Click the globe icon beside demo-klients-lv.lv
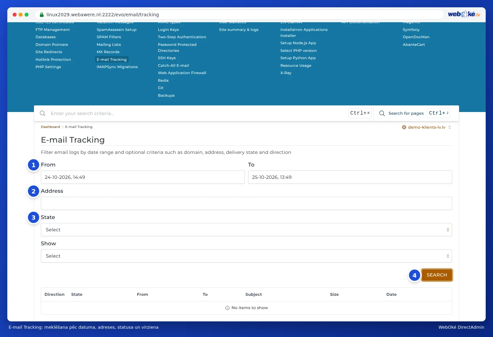 click(404, 127)
